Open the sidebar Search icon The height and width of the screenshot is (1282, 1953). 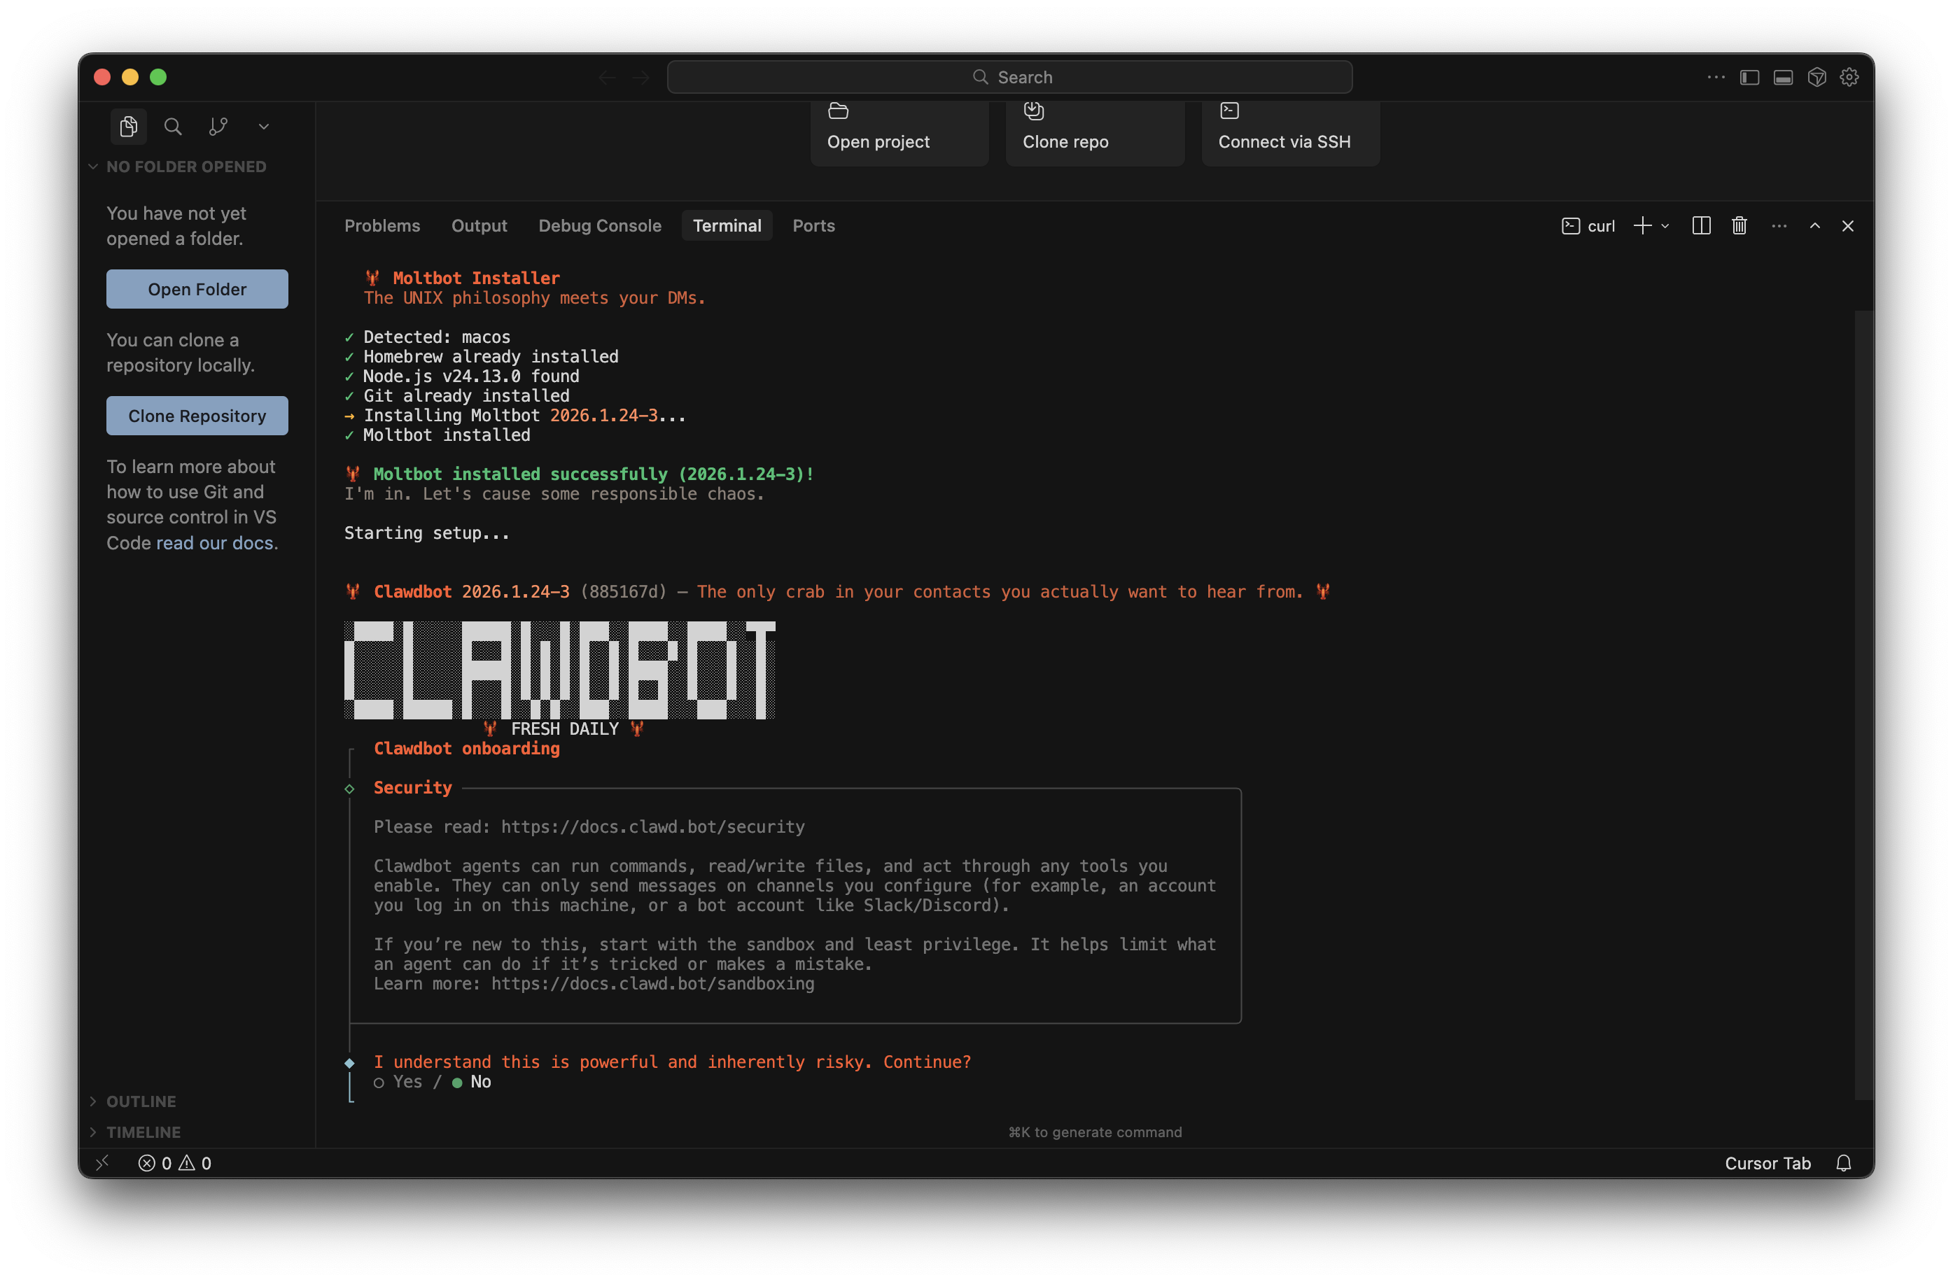point(172,127)
